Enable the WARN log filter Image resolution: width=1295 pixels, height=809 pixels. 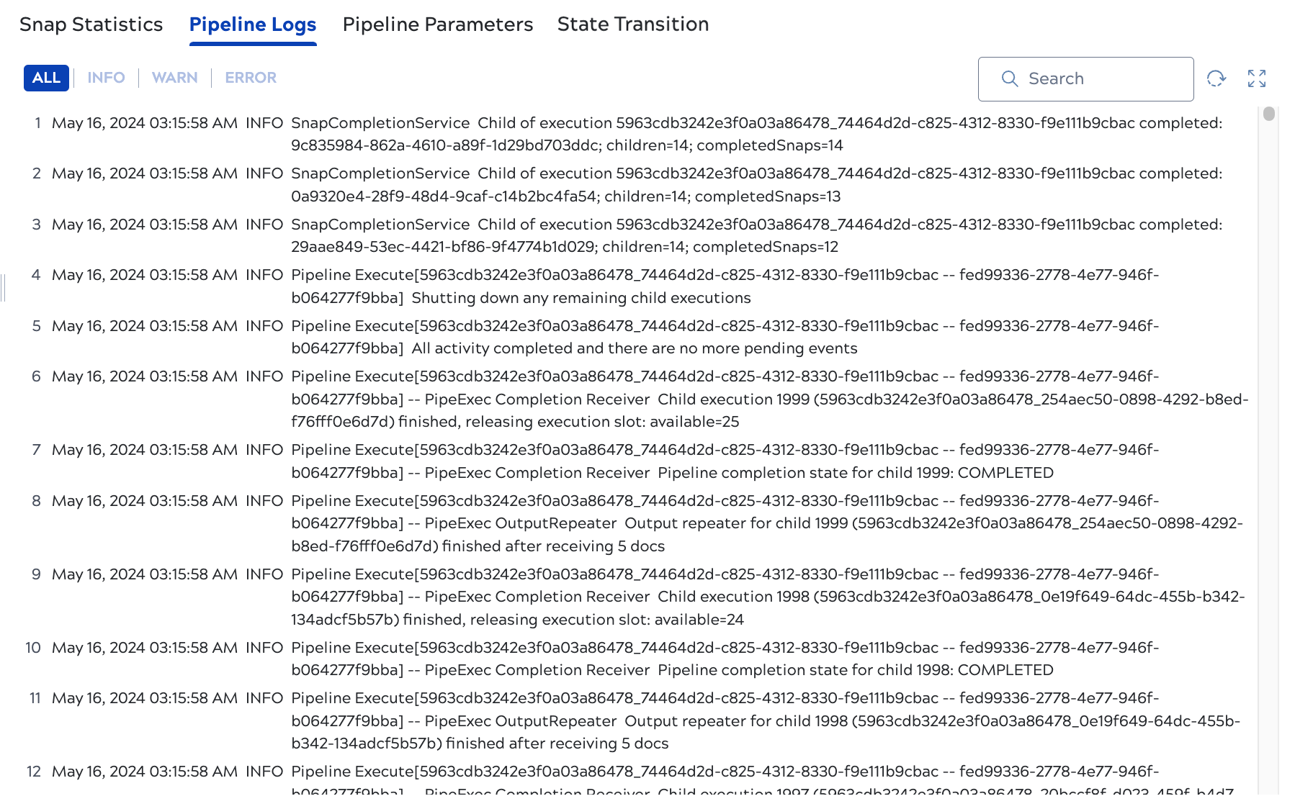174,78
